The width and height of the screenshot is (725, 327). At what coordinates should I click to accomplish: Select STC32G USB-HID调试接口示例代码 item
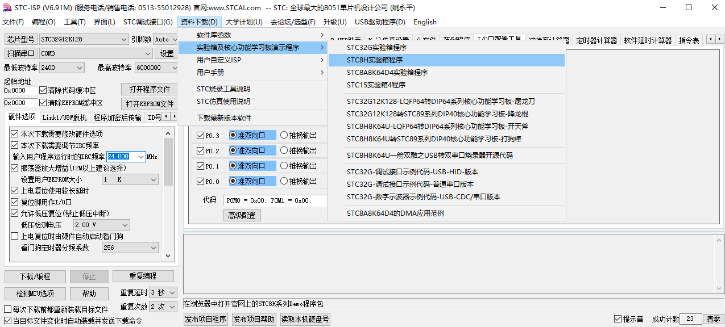pos(446,172)
